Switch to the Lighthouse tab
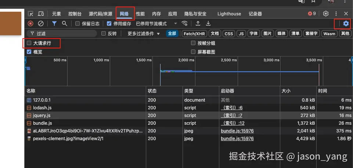353x168 pixels. coord(229,14)
